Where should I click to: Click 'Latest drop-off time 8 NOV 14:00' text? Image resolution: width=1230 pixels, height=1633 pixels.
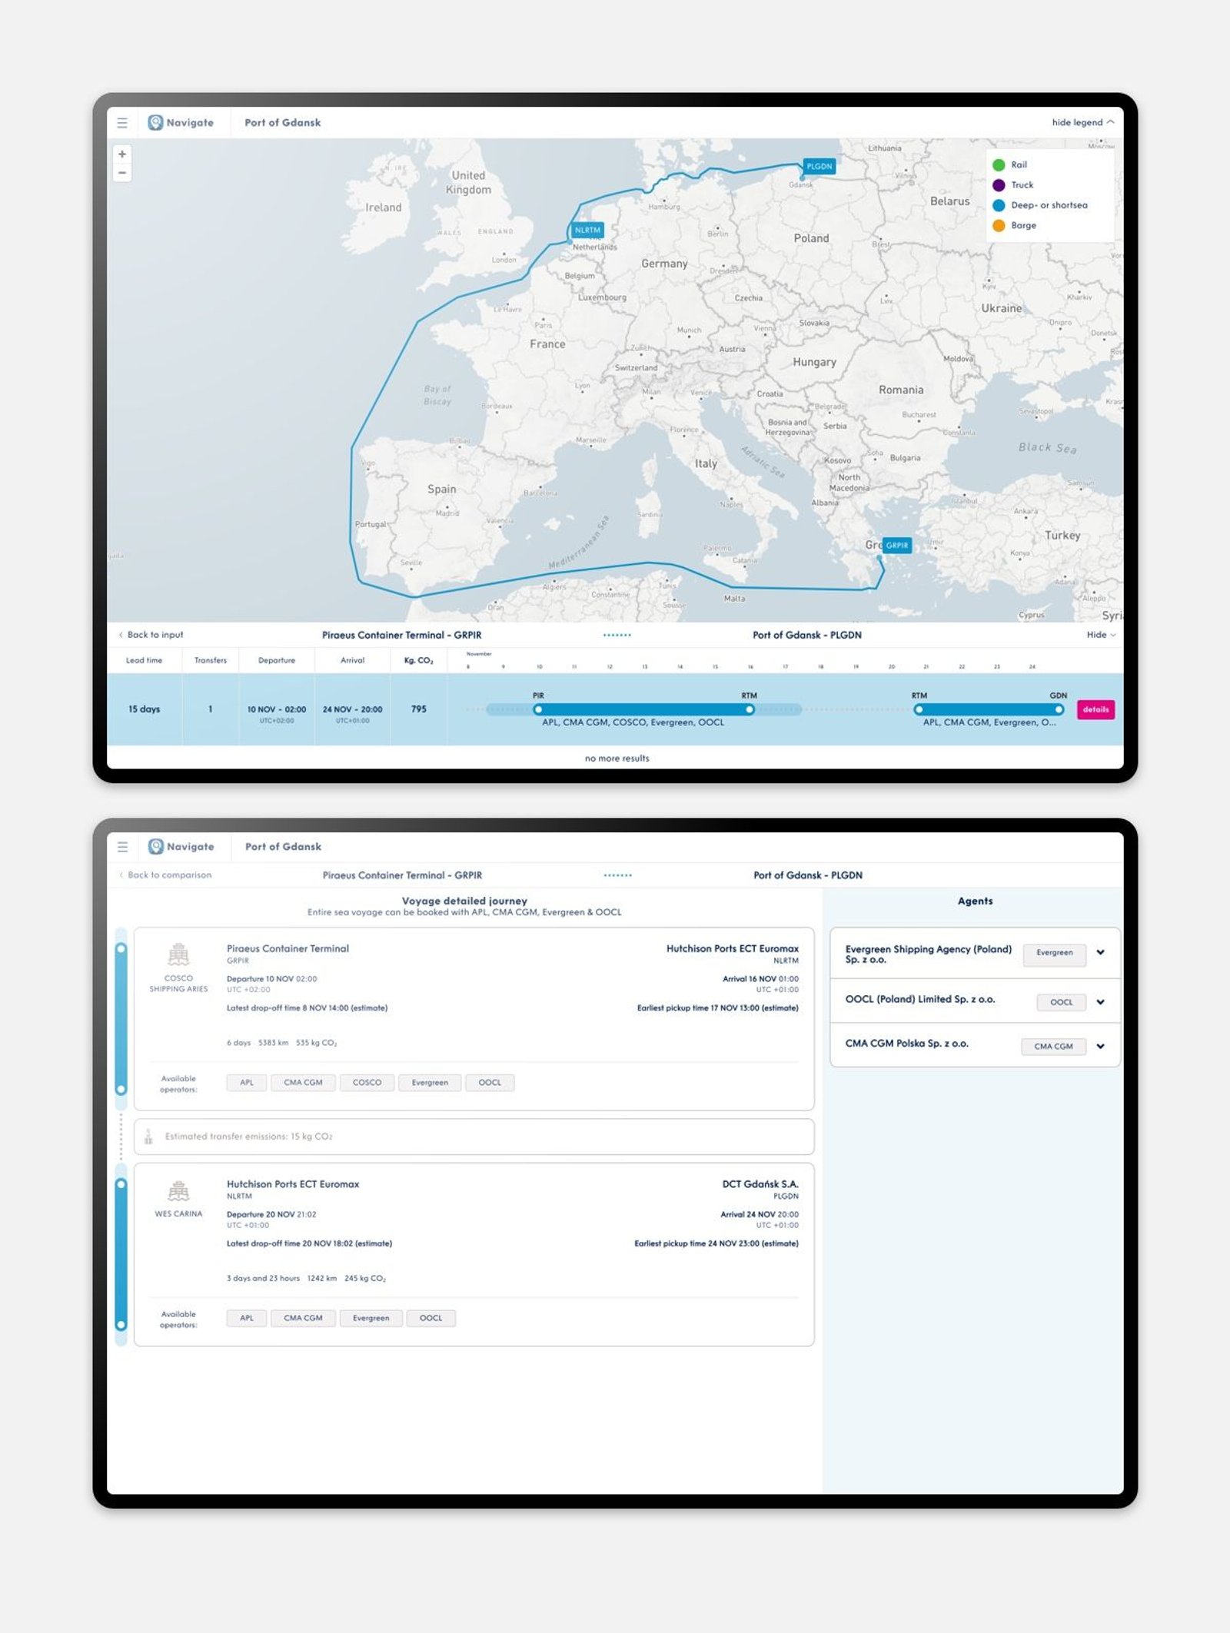[x=307, y=1008]
